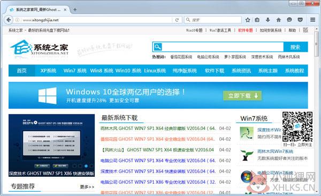Click the Pocket icon in toolbar
The height and width of the screenshot is (196, 321).
[300, 20]
